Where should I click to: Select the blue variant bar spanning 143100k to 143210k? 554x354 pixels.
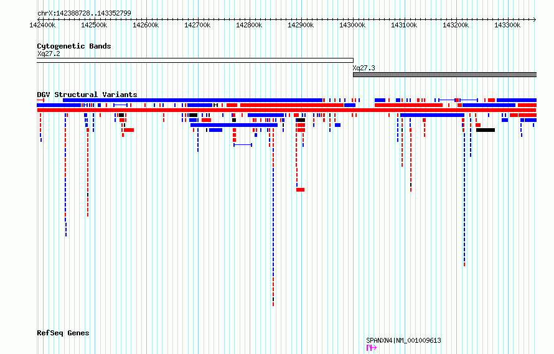click(x=432, y=115)
